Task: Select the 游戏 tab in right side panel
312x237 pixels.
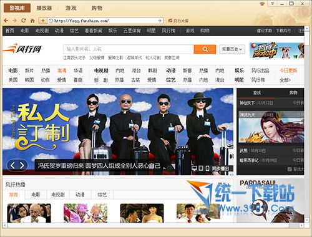Action: tap(257, 93)
